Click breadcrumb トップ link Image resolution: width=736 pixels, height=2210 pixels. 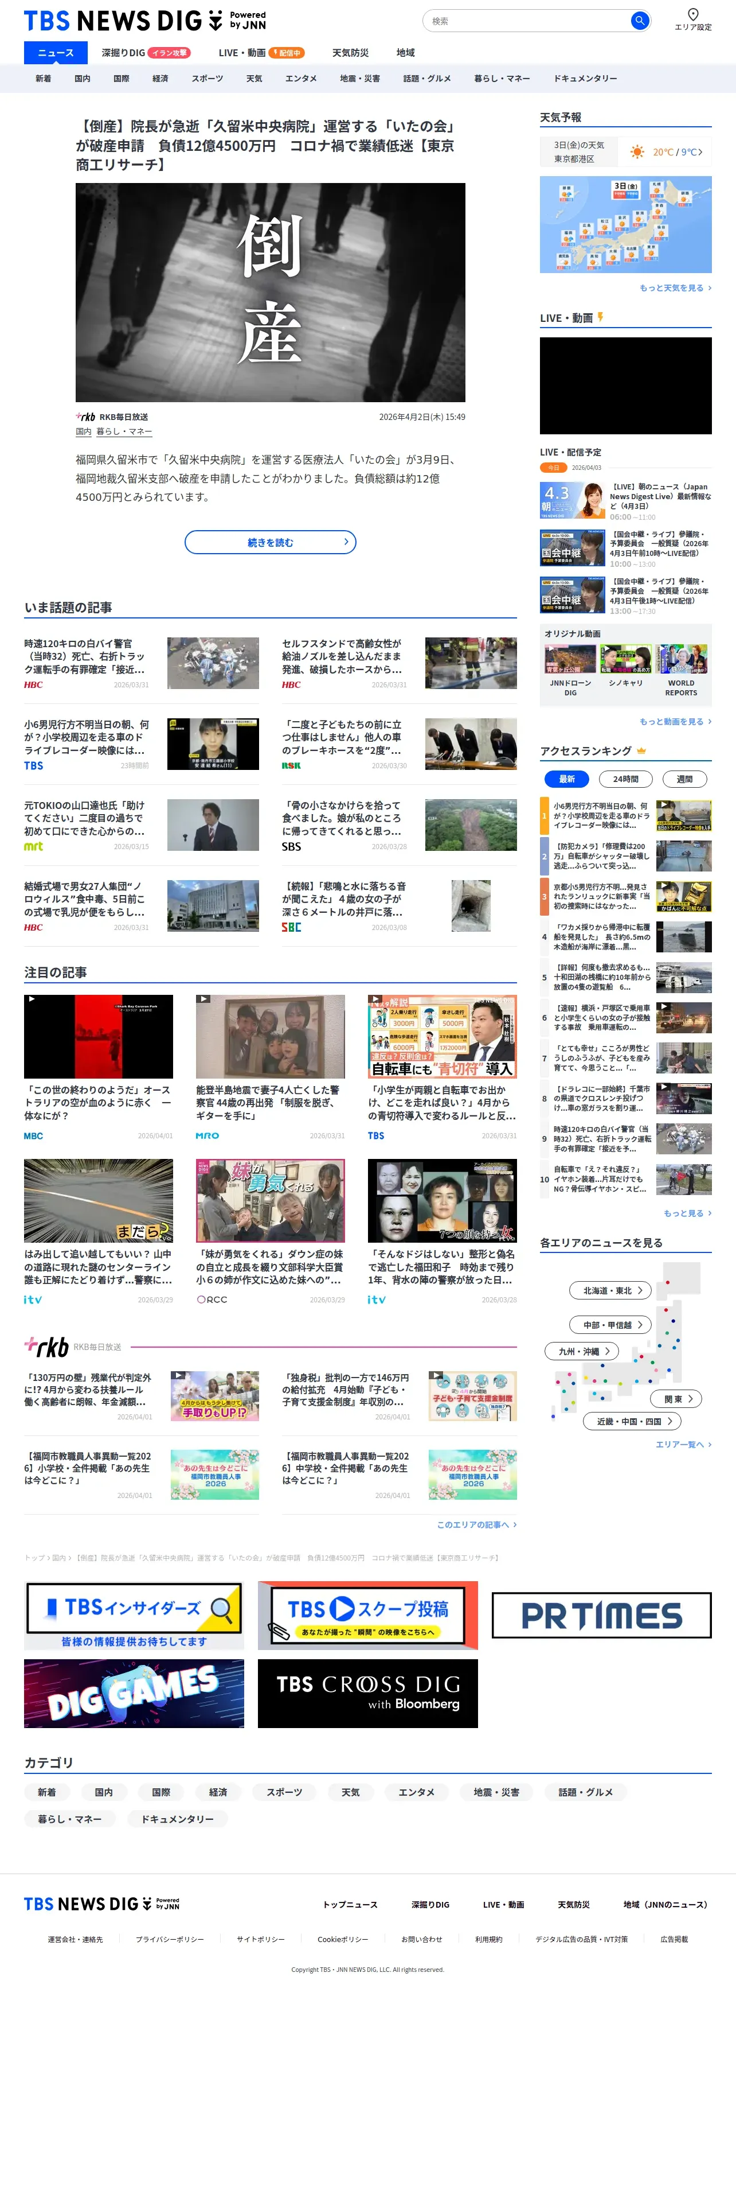(34, 1557)
